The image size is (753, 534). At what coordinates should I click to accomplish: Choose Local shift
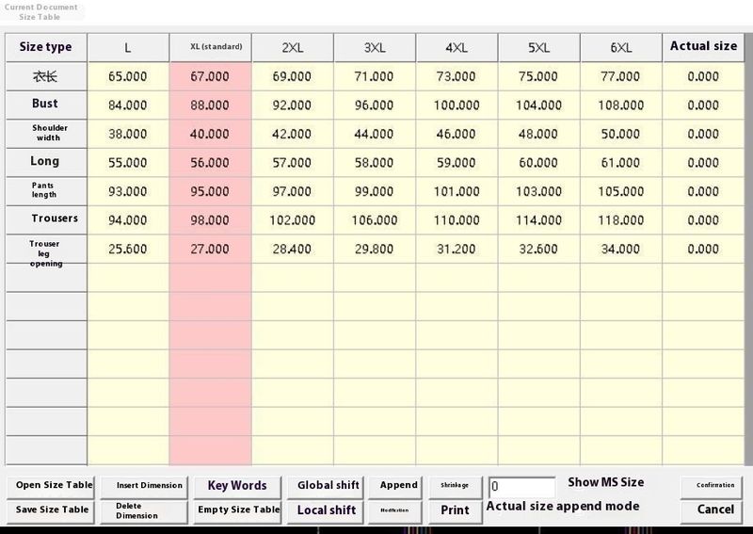(x=327, y=510)
